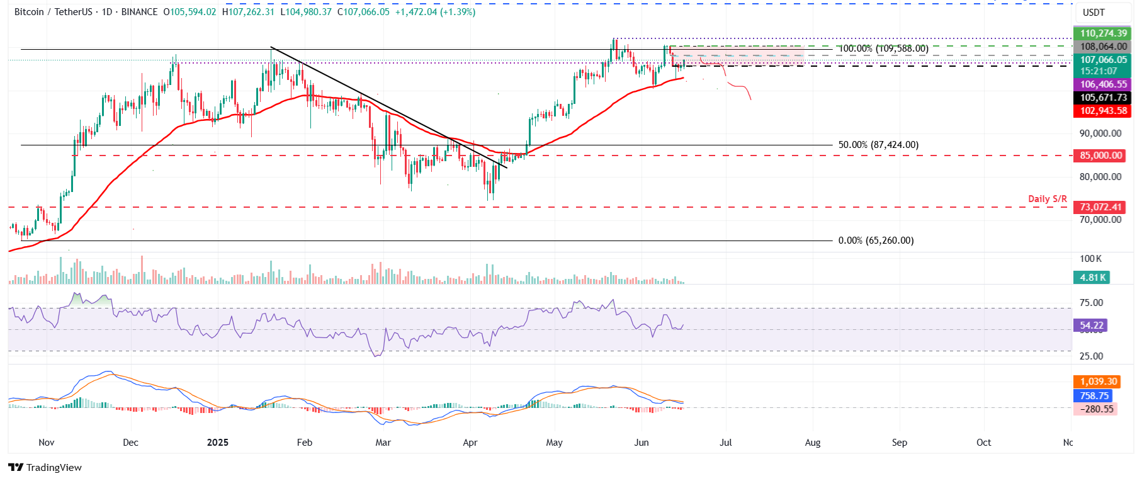
Task: Open the USDT currency selector
Action: point(1093,13)
